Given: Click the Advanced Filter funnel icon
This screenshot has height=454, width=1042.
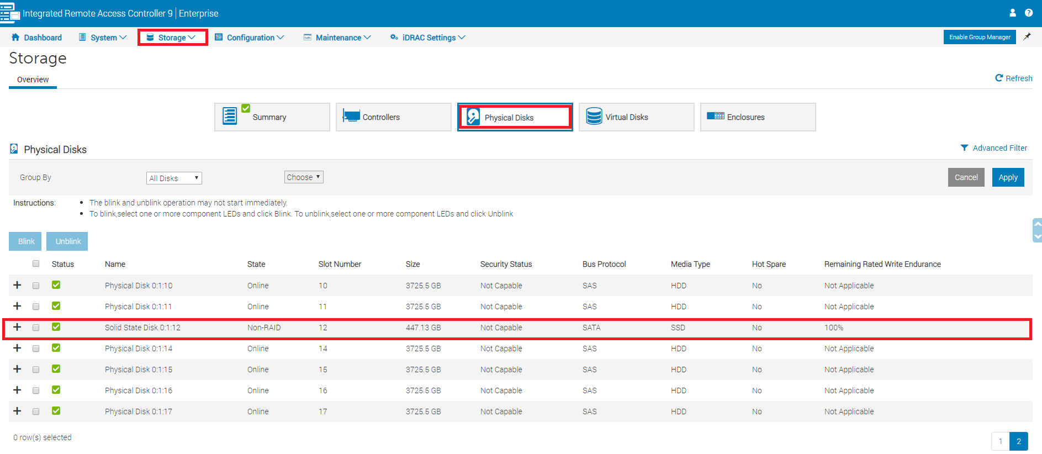Looking at the screenshot, I should click(x=964, y=148).
